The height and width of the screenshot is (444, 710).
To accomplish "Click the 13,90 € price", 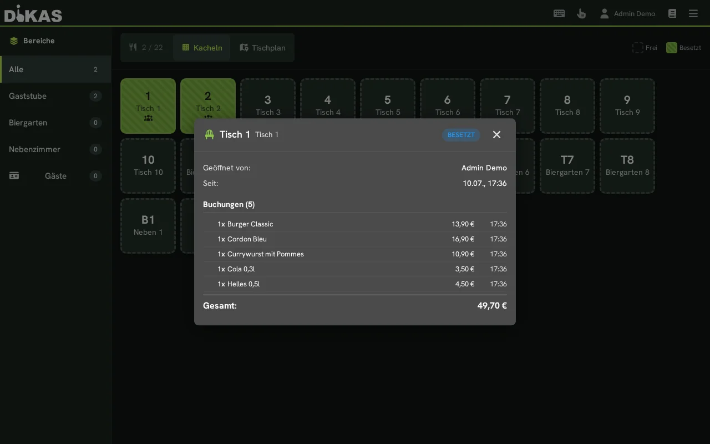I will click(x=463, y=224).
